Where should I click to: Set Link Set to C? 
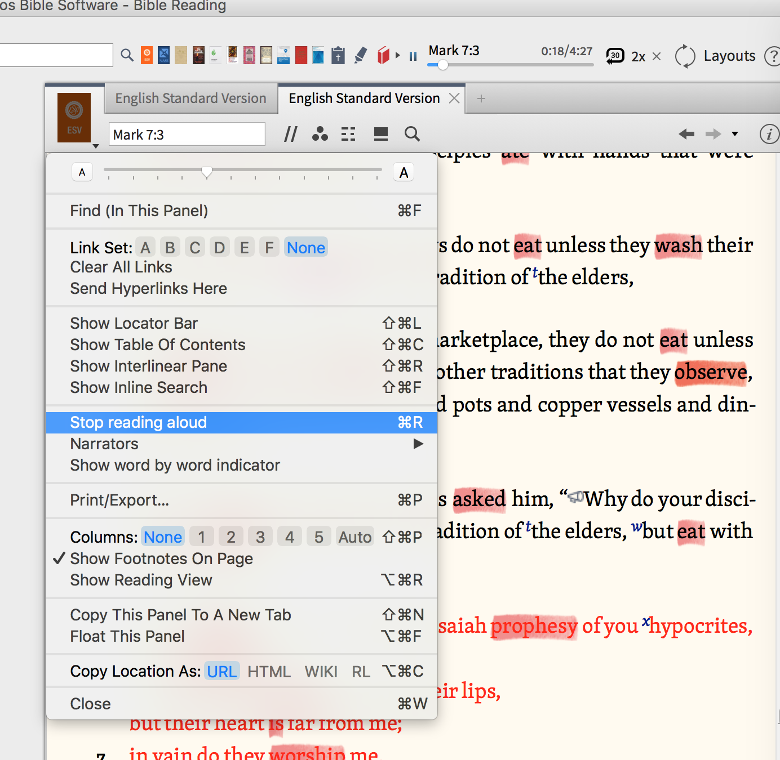(195, 248)
